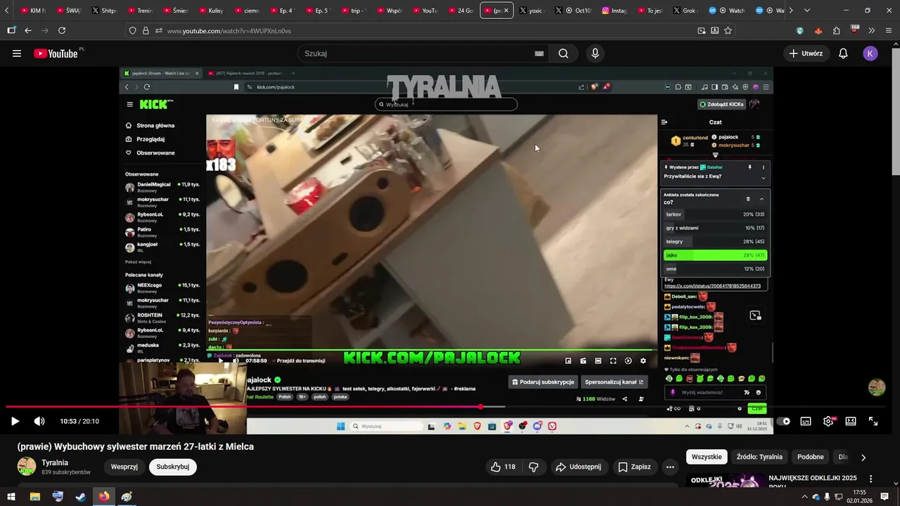Open the browser extensions puzzle icon
Viewport: 900px width, 506px height.
tap(836, 30)
